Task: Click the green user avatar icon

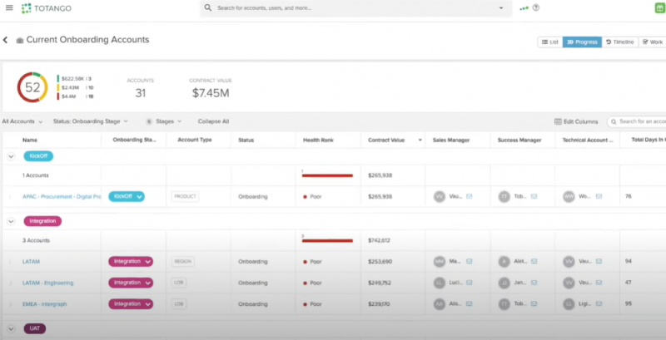Action: click(x=659, y=7)
